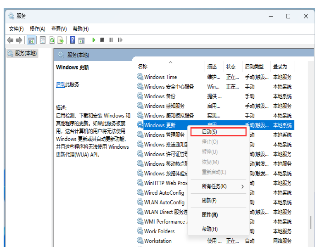
Task: Click the gear icon of Windows 更新
Action: point(140,125)
